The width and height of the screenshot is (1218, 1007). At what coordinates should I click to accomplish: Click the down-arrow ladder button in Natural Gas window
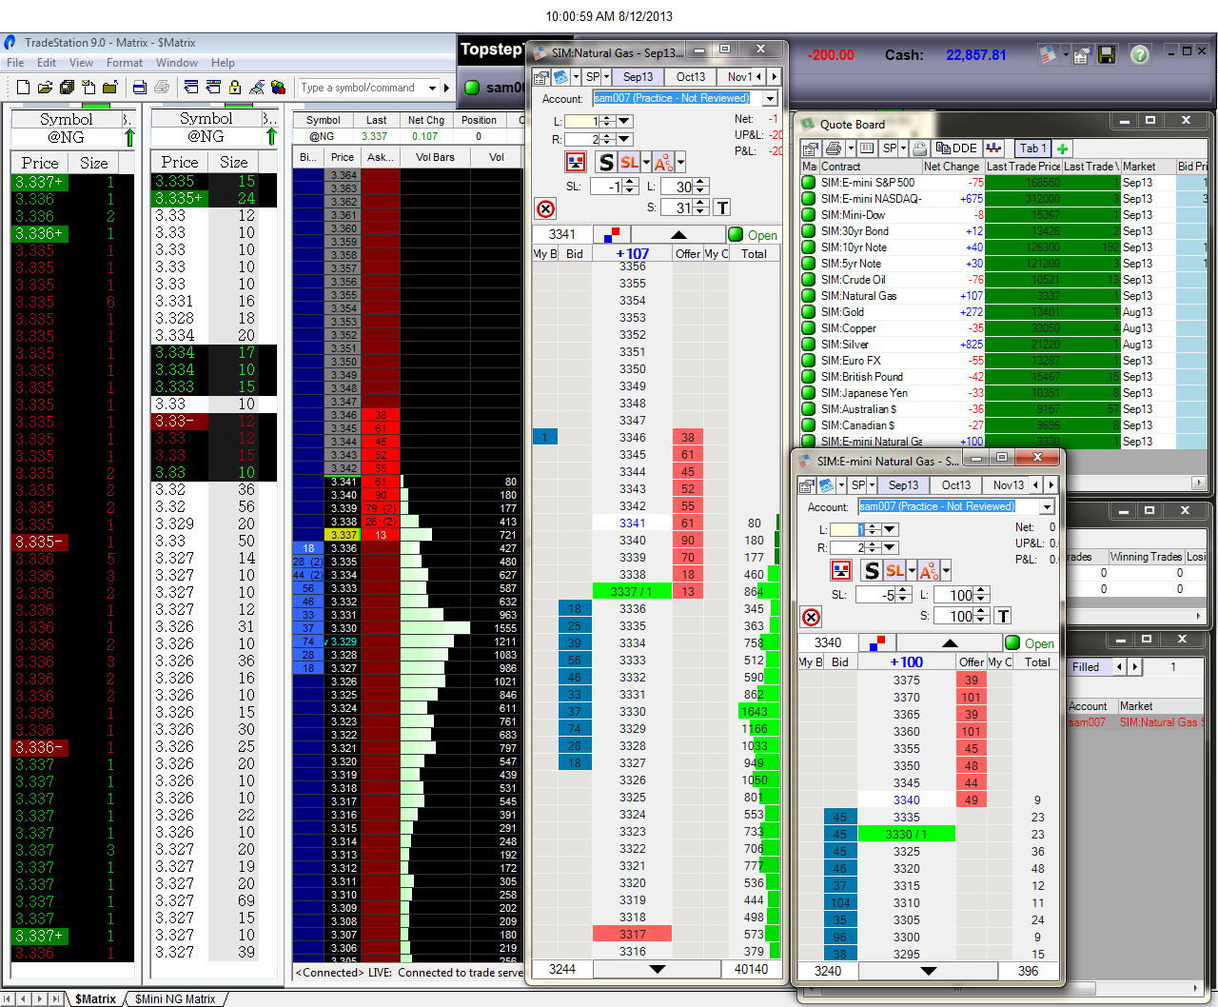(657, 969)
